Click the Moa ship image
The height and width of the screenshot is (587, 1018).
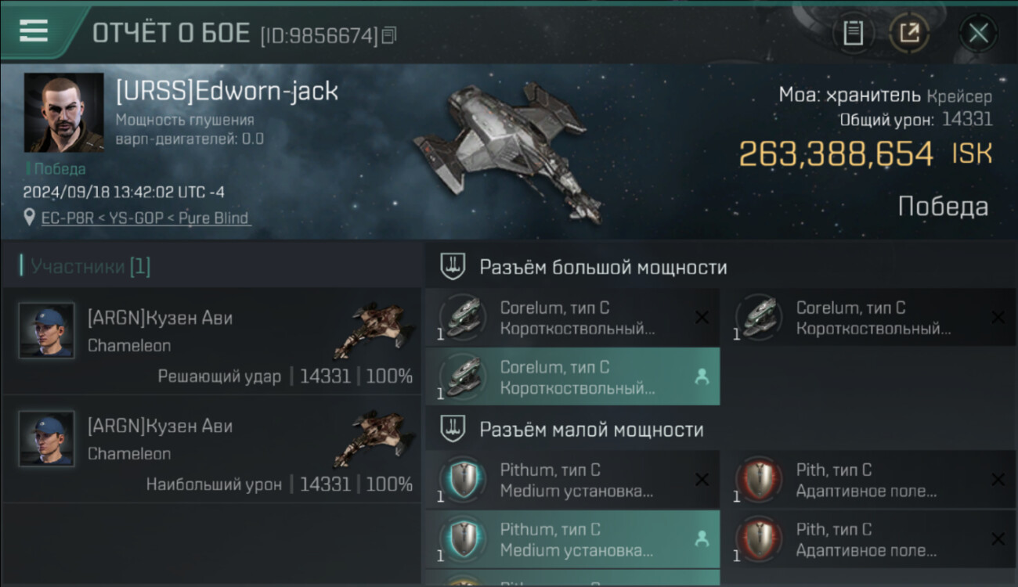coord(509,149)
